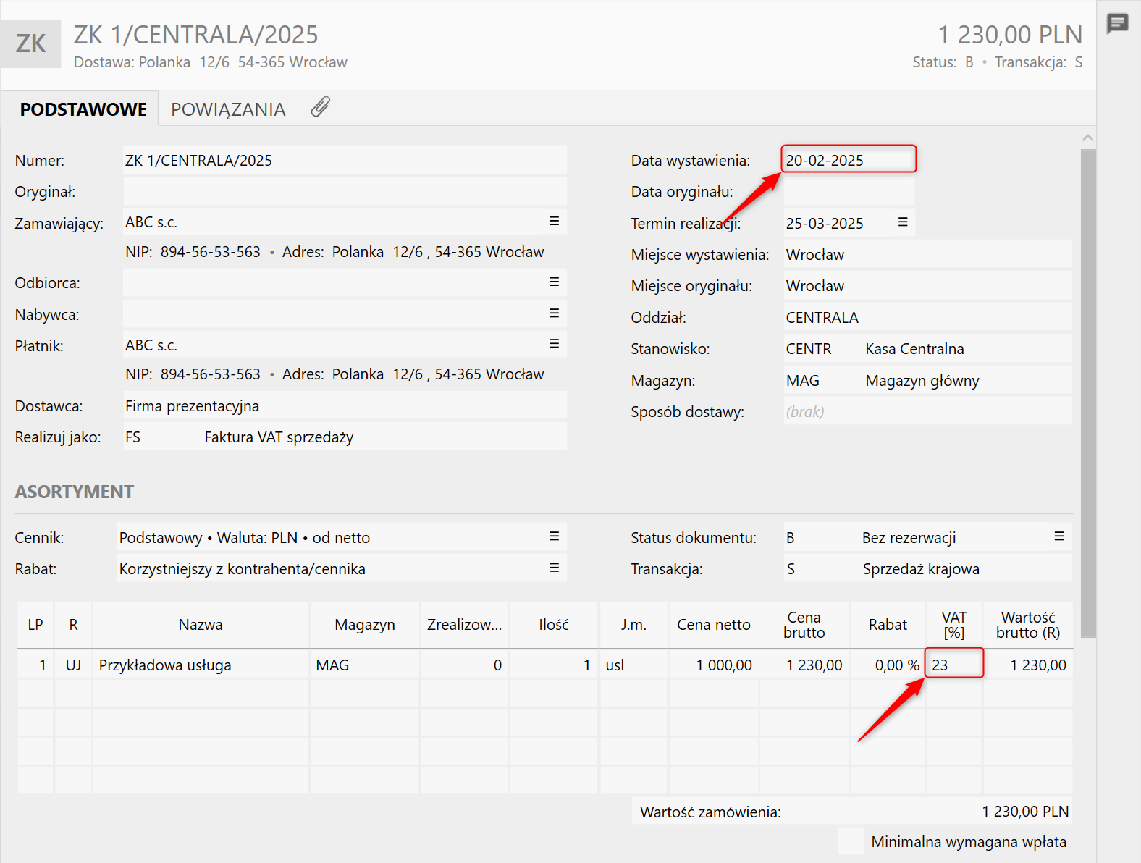Open the Rabat selection list icon
1141x863 pixels.
pyautogui.click(x=554, y=568)
